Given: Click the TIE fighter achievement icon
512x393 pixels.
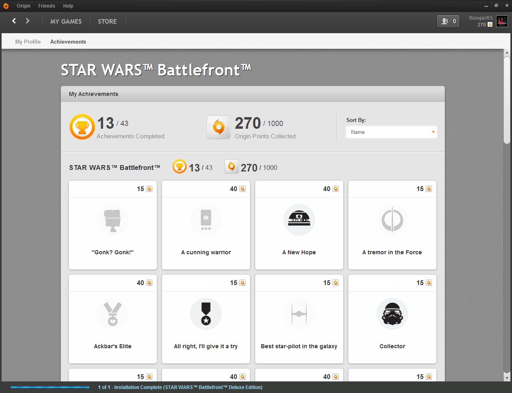Looking at the screenshot, I should pos(299,314).
